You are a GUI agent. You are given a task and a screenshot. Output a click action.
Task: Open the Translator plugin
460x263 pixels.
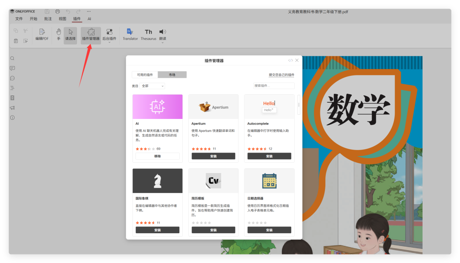130,35
